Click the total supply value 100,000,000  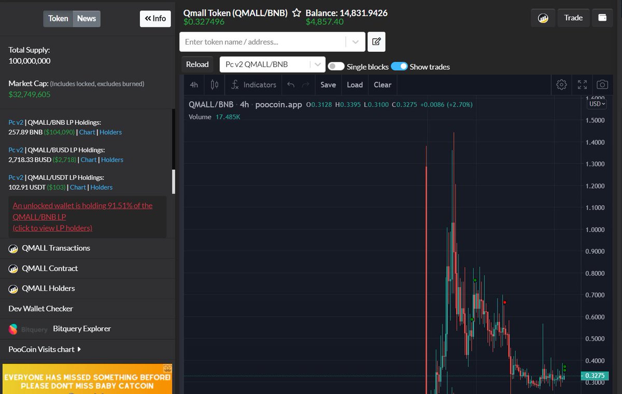[30, 61]
